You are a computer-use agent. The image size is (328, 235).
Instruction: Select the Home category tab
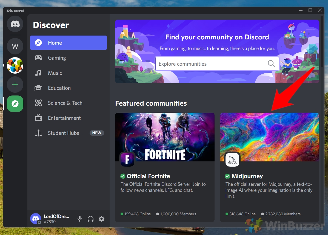coord(69,43)
